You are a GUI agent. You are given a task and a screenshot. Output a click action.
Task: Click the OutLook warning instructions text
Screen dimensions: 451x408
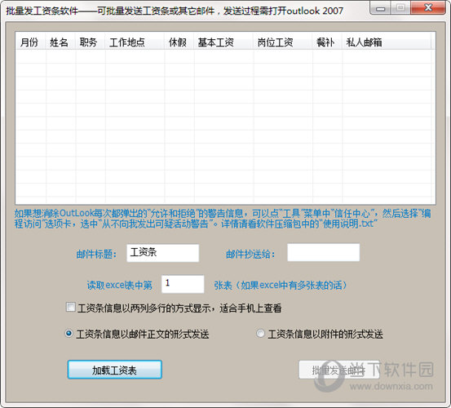223,219
